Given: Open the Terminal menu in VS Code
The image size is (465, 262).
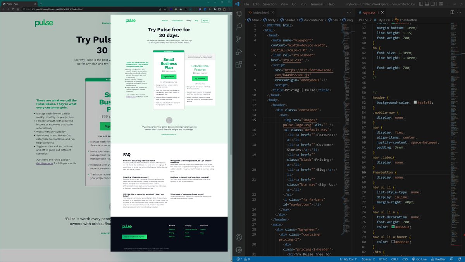Looking at the screenshot, I should [x=317, y=4].
